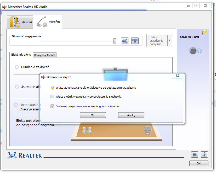Expand the default device dropdown arrow
The width and height of the screenshot is (216, 176).
click(169, 41)
